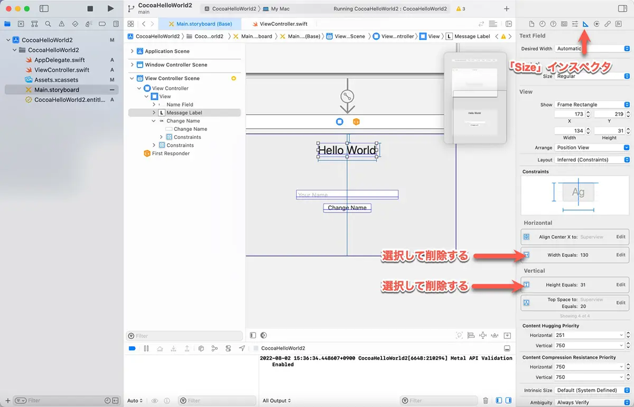634x407 pixels.
Task: Open the Align constraints tool
Action: [x=471, y=335]
